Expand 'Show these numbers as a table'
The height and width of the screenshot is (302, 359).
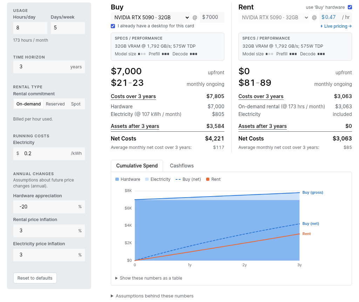click(x=149, y=278)
